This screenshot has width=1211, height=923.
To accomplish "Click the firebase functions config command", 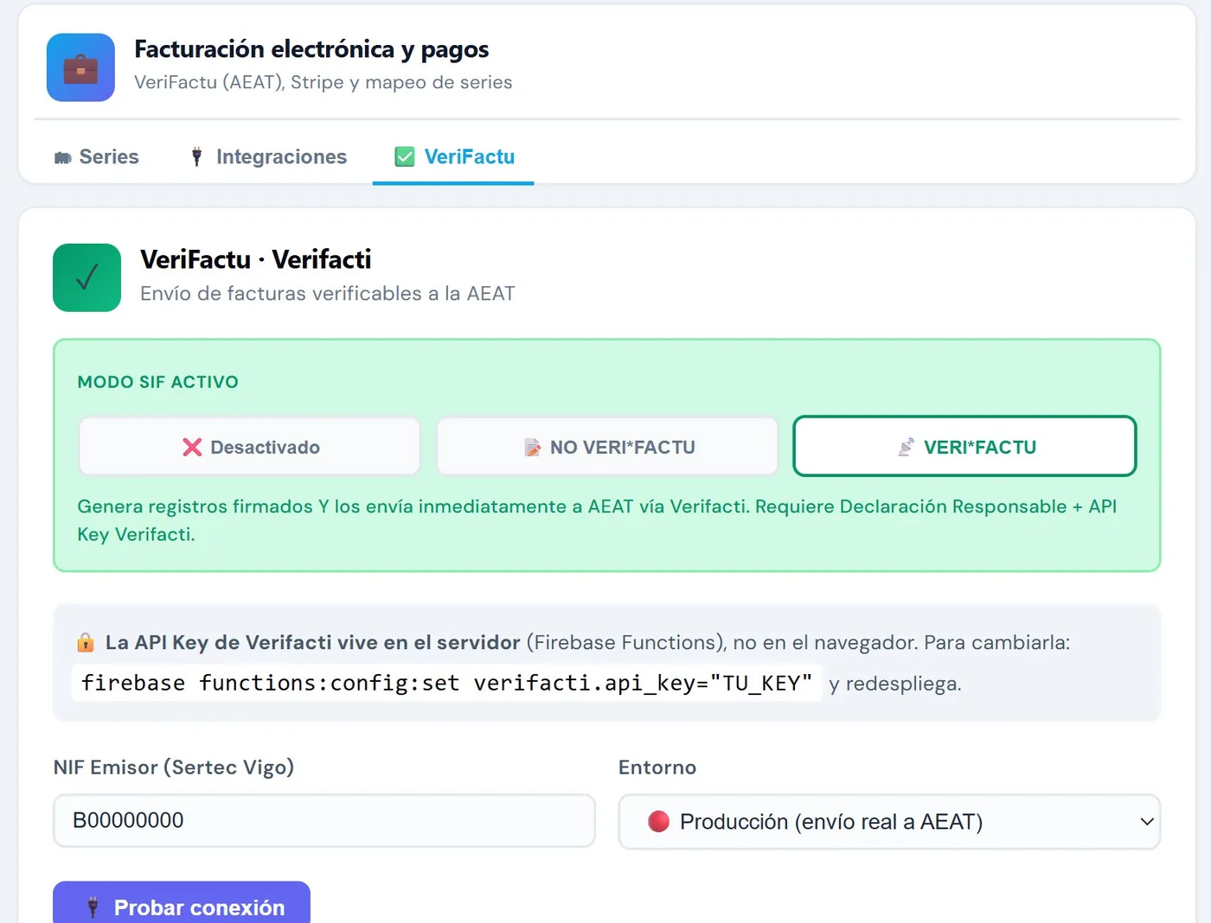I will 446,683.
